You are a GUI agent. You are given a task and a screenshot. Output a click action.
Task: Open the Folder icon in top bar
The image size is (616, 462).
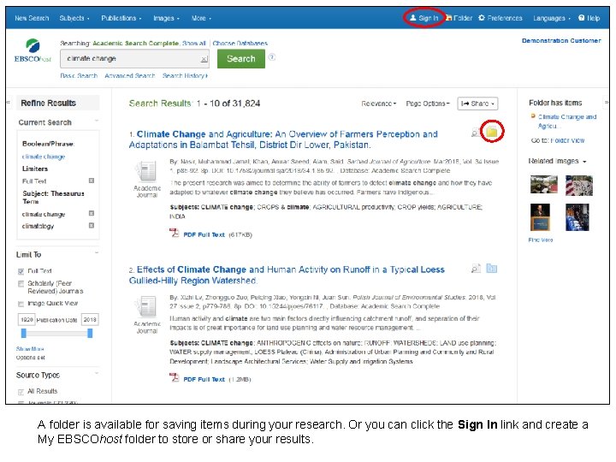[x=448, y=18]
